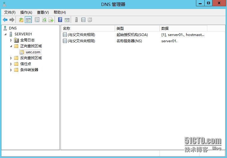Image resolution: width=227 pixels, height=158 pixels.
Task: Expand the 反向查找区域 tree node
Action: point(11,58)
